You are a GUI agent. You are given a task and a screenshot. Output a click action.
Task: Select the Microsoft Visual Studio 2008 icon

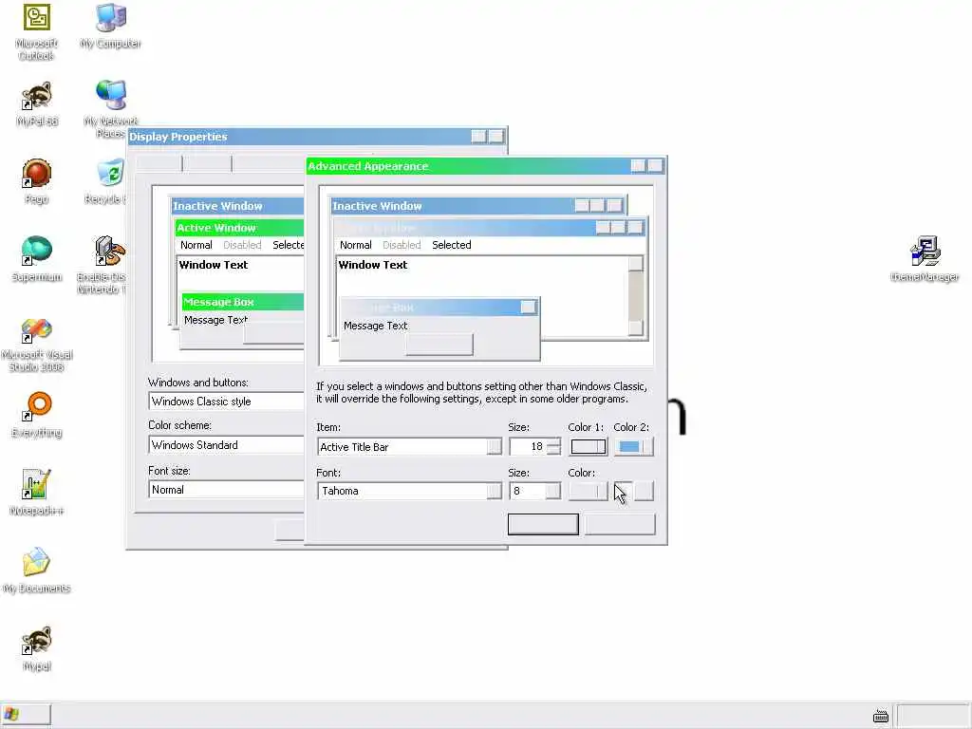37,345
